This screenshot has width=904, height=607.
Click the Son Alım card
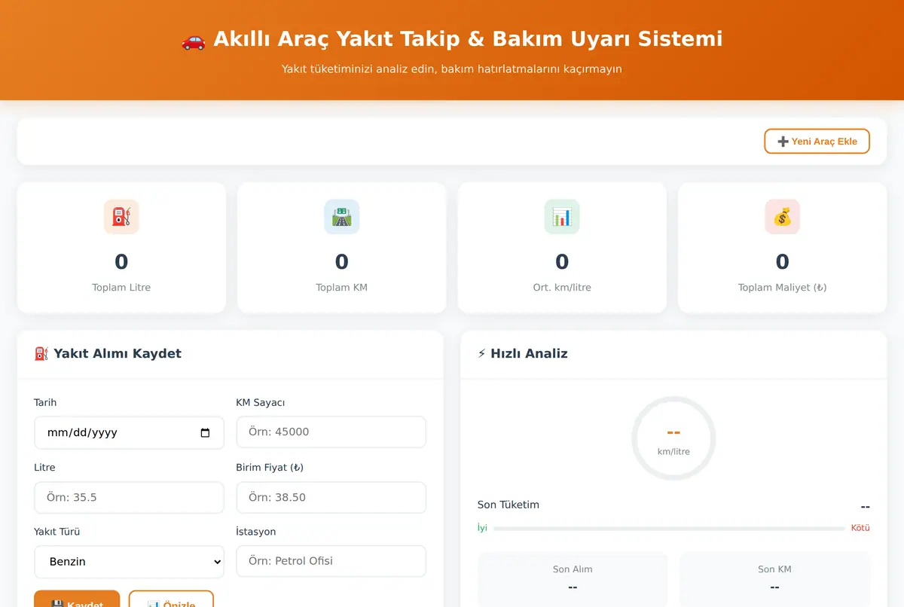click(573, 579)
